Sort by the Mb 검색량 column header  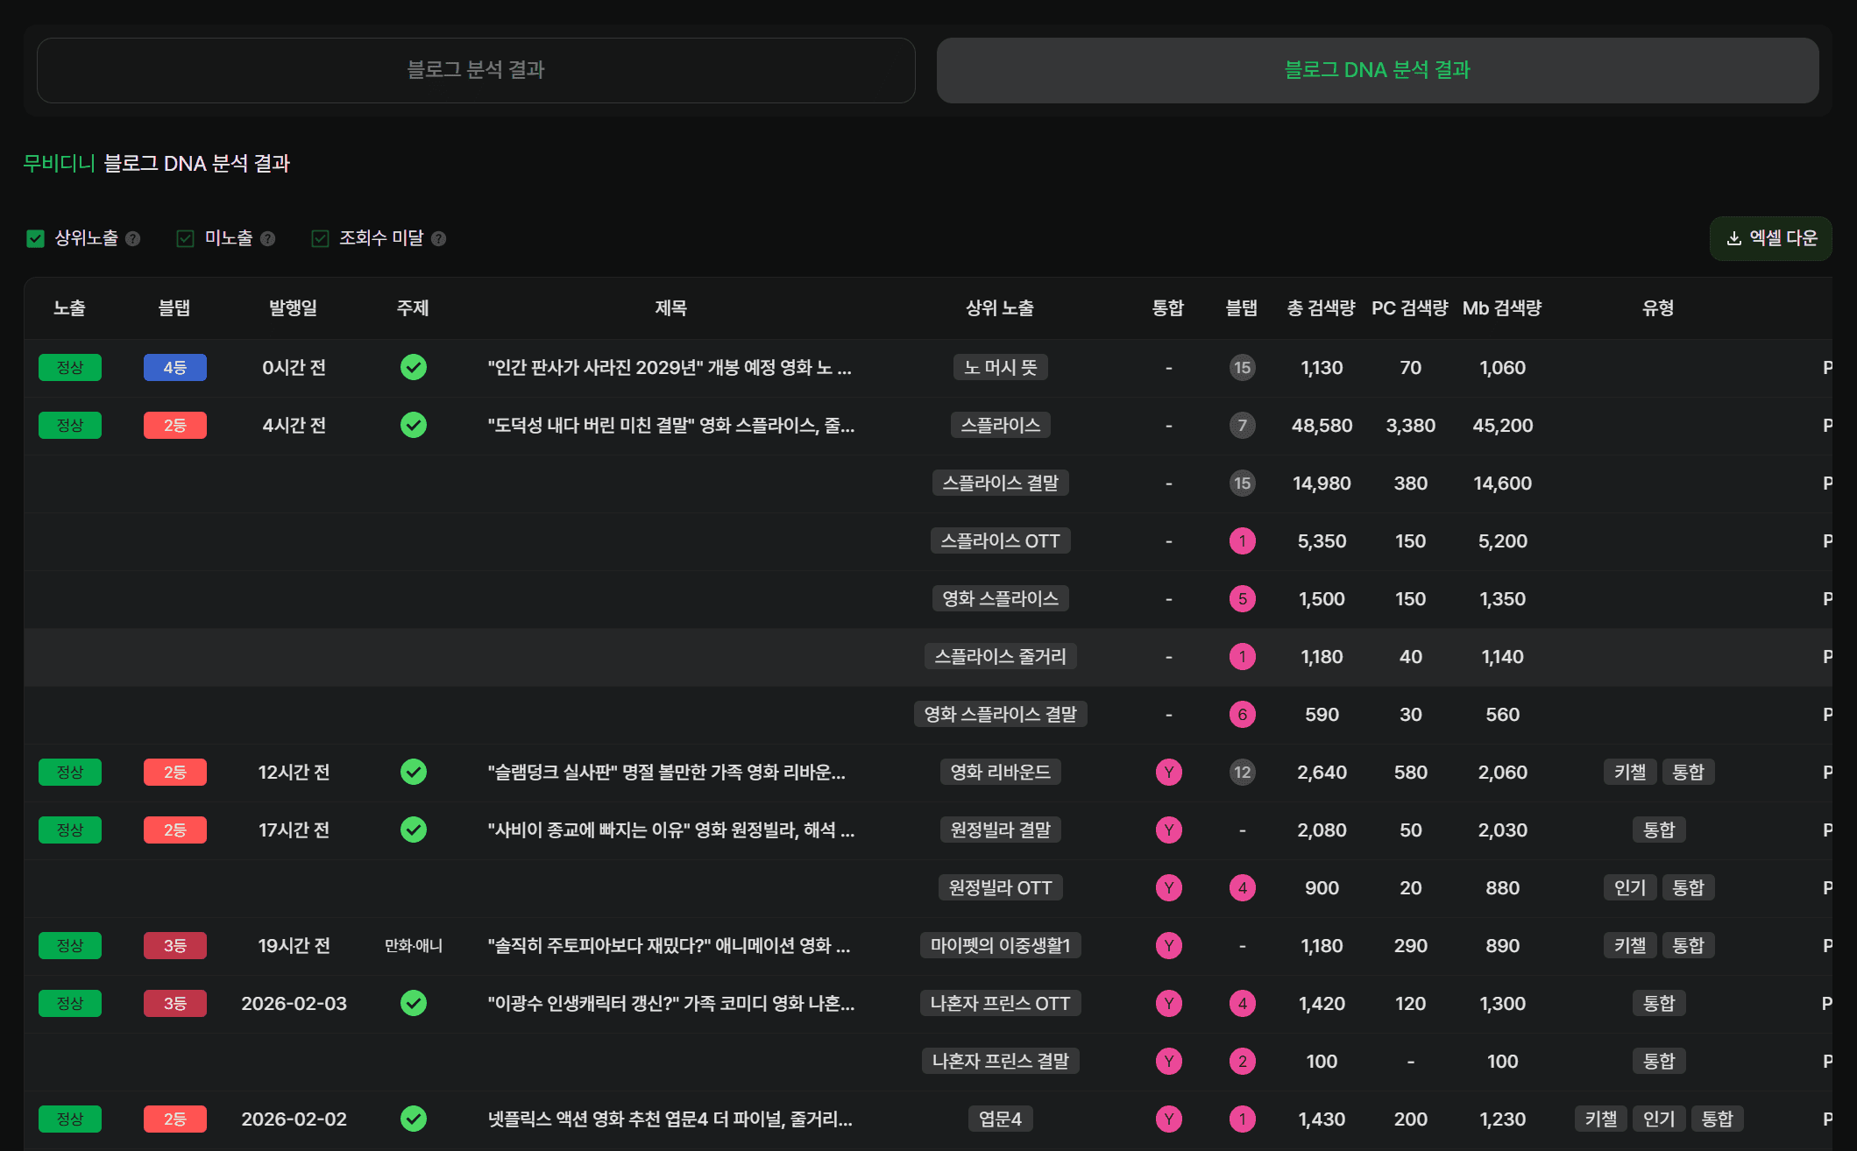pyautogui.click(x=1501, y=307)
